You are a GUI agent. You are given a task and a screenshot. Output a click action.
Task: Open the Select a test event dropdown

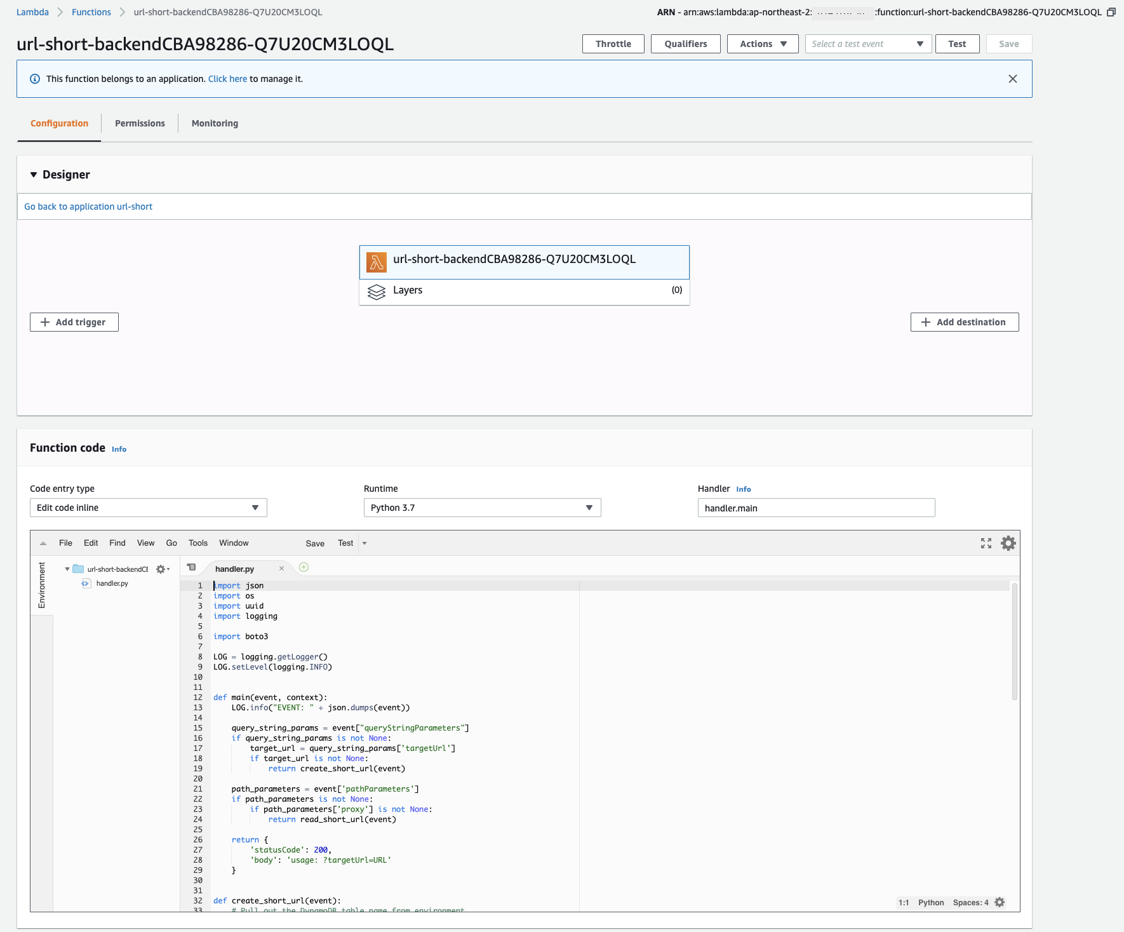(868, 44)
